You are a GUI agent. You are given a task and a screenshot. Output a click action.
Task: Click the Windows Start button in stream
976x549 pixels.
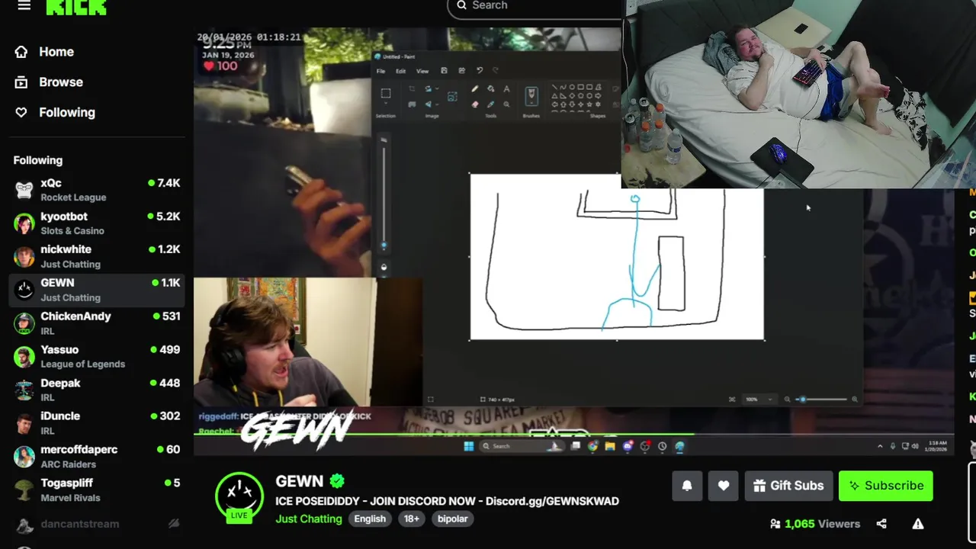click(x=469, y=446)
